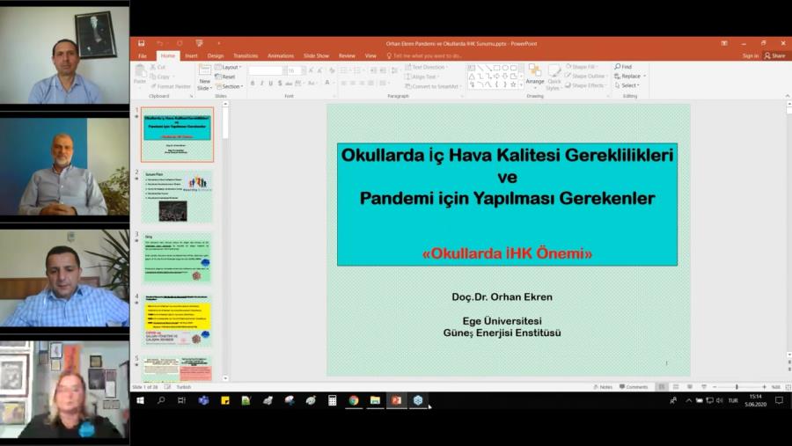Copy the selection
The height and width of the screenshot is (446, 792).
[x=160, y=77]
